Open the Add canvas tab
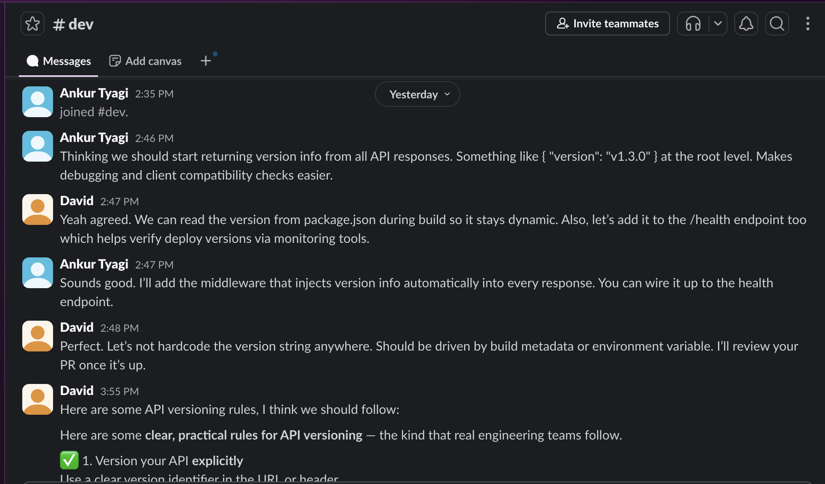Viewport: 825px width, 484px height. tap(145, 61)
